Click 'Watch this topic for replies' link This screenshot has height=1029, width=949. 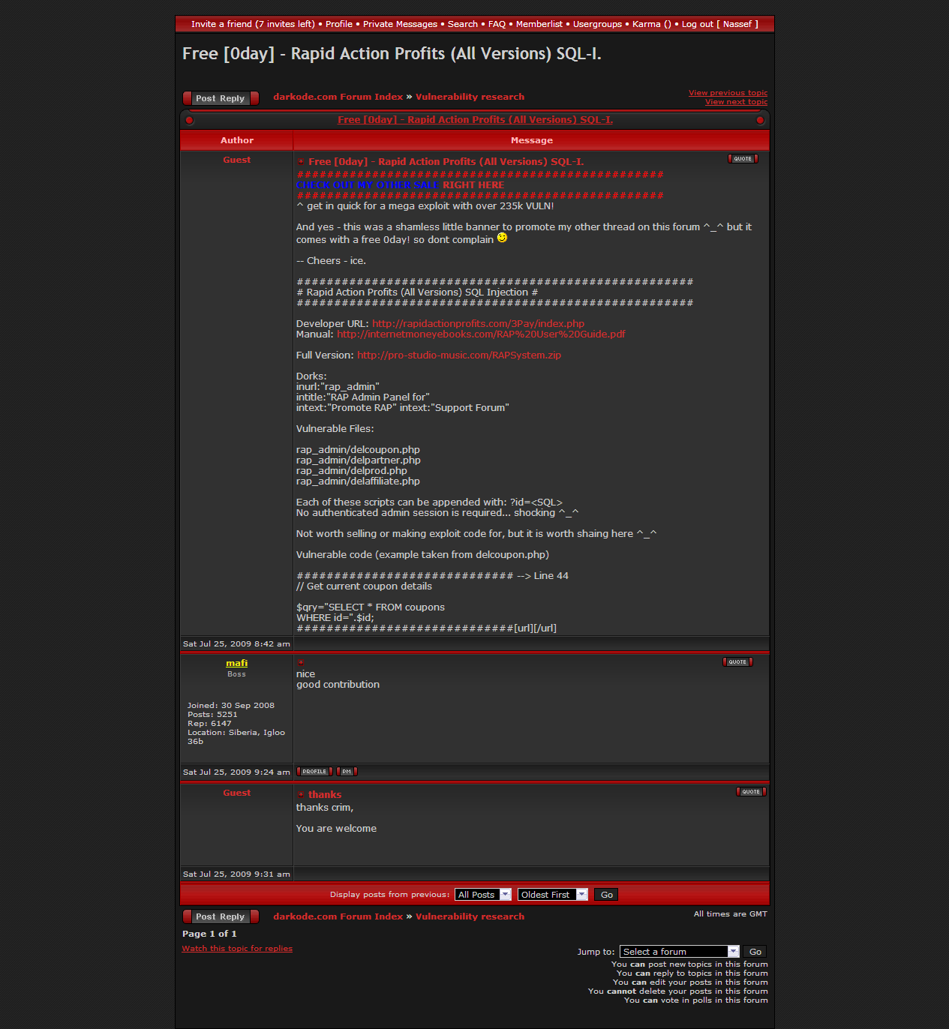(237, 949)
